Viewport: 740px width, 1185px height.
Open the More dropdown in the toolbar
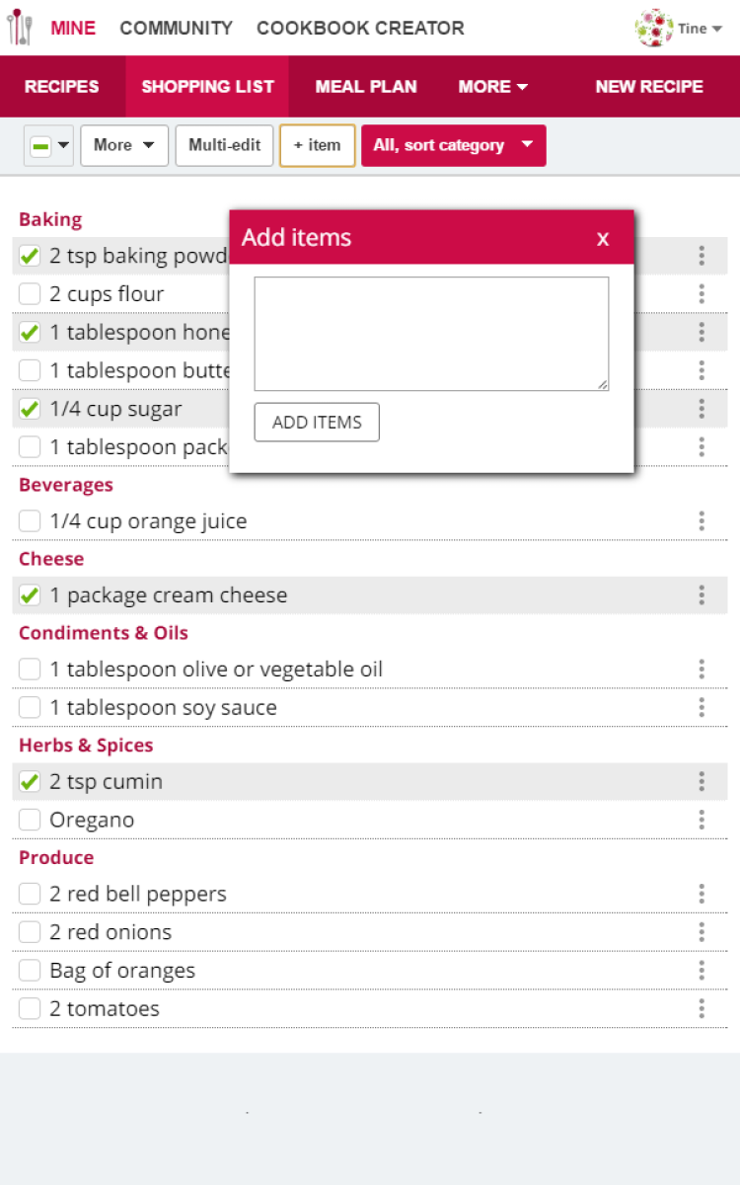[124, 145]
